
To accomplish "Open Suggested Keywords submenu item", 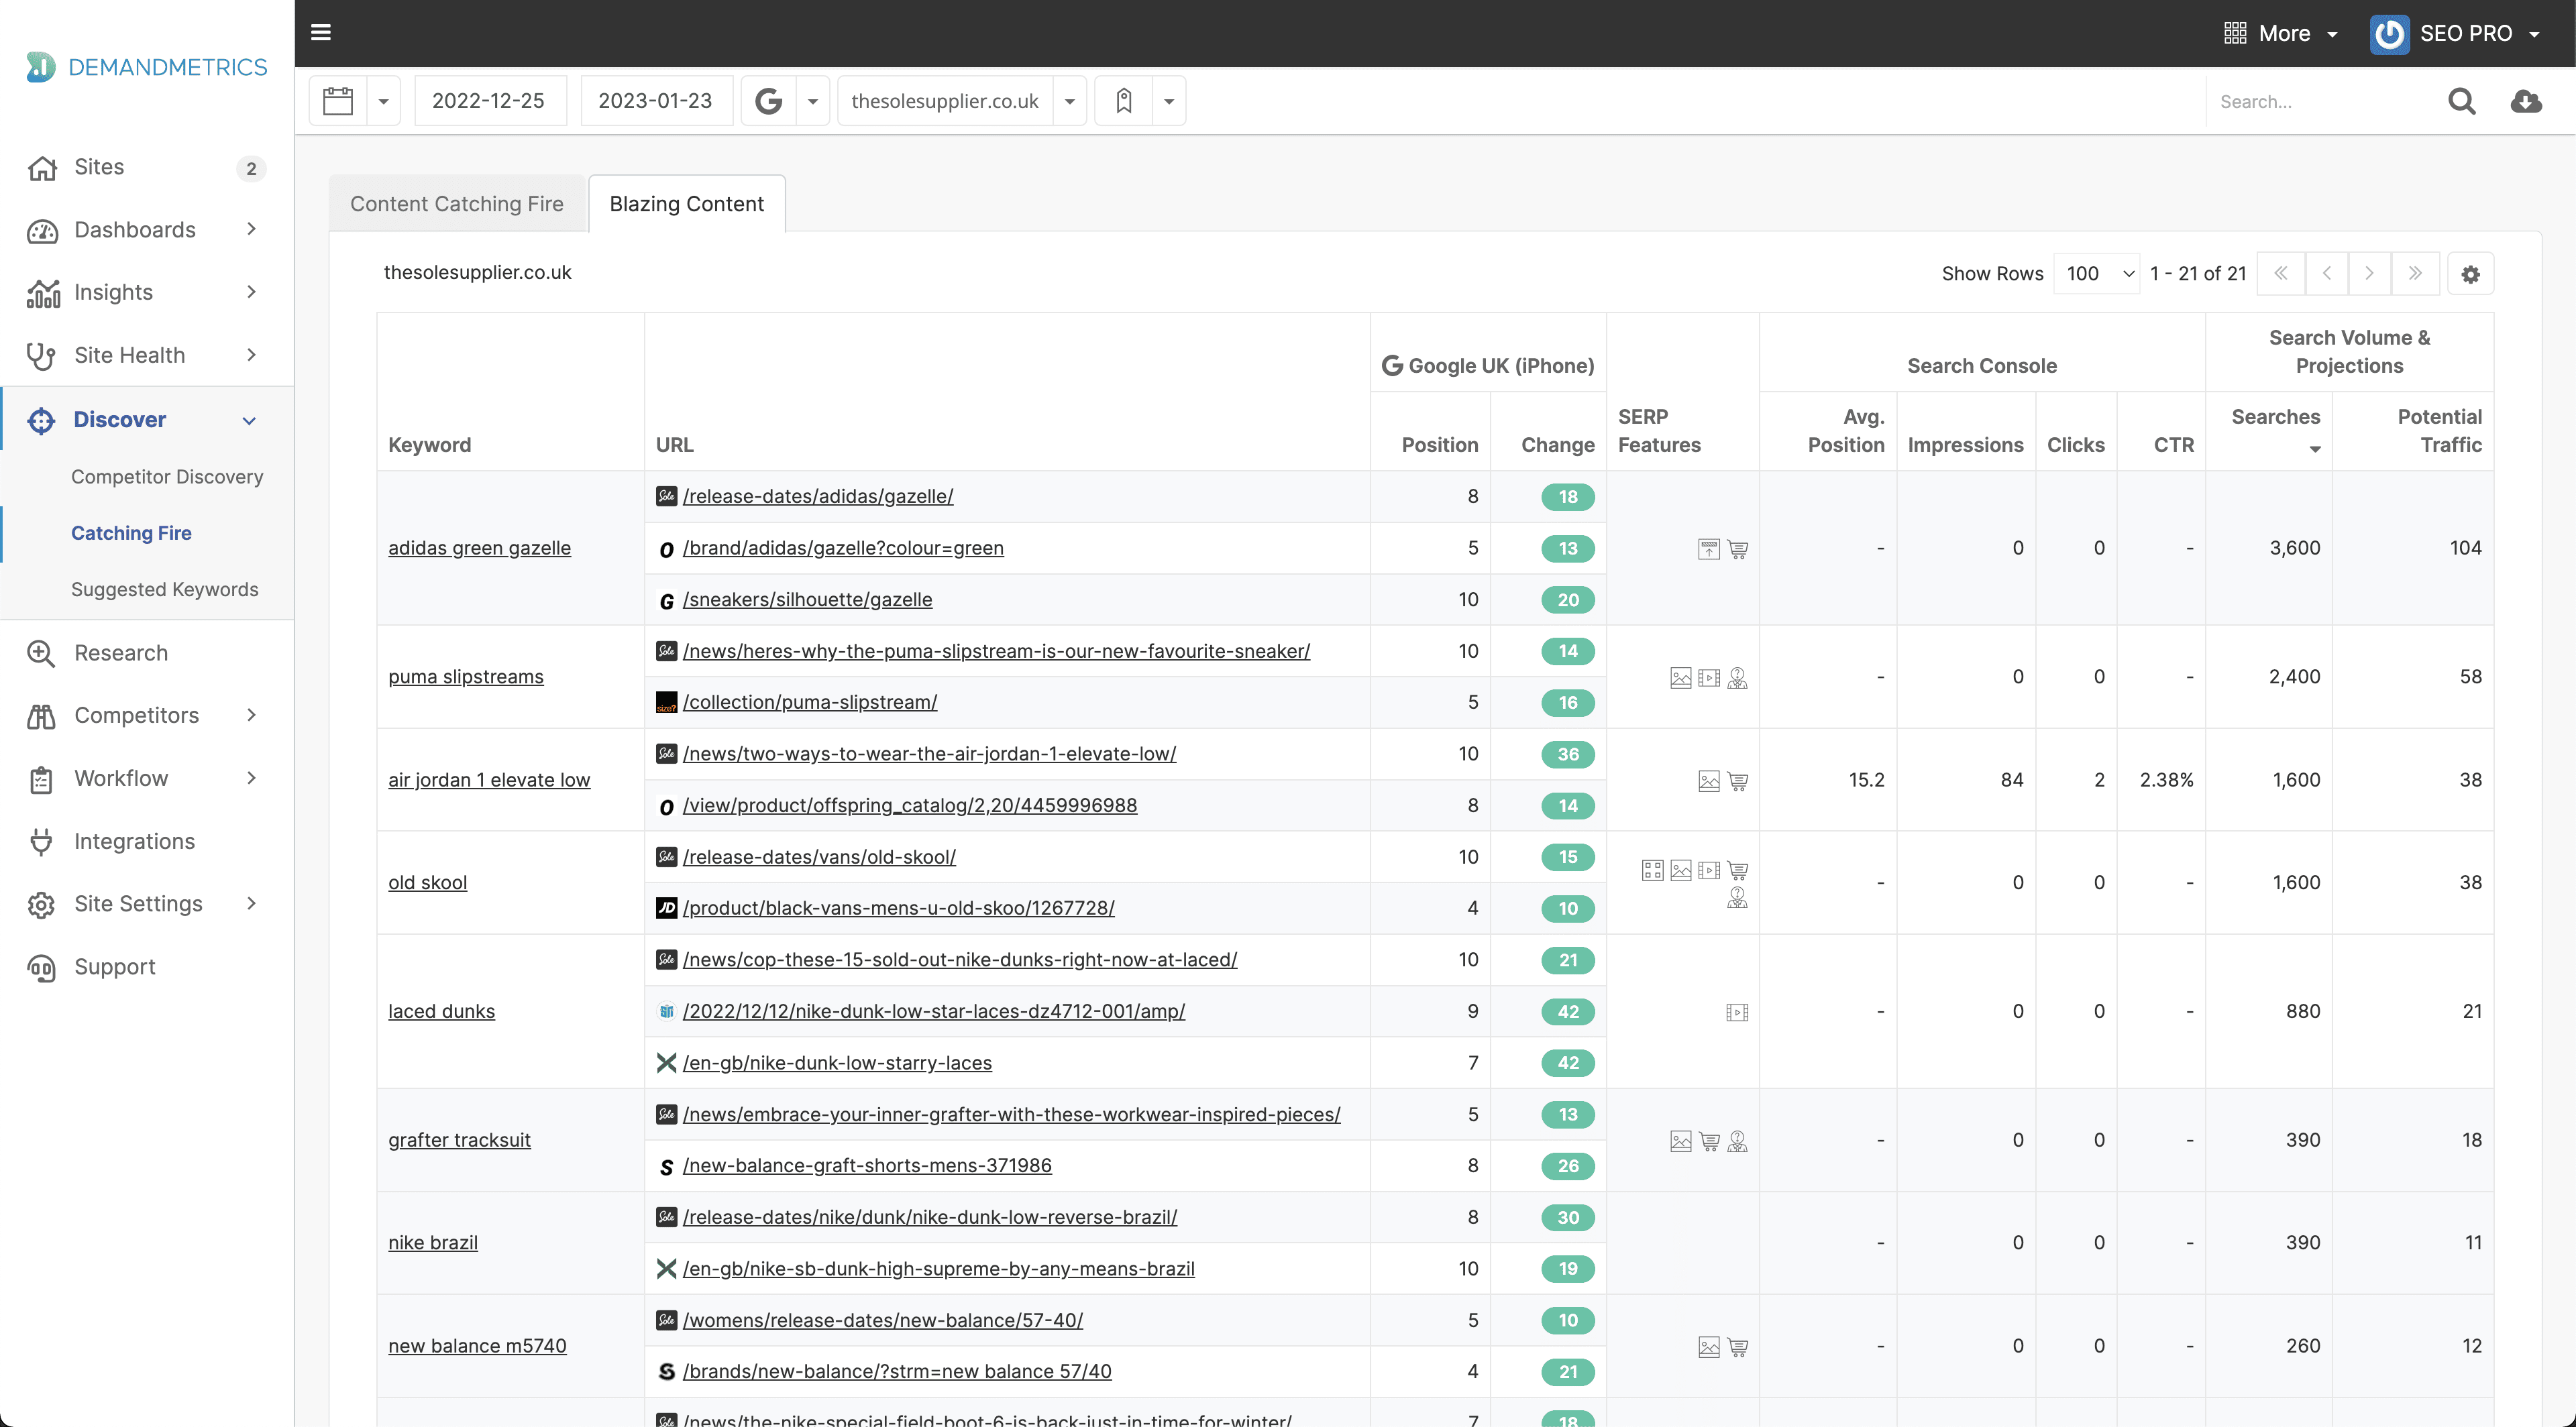I will [165, 589].
